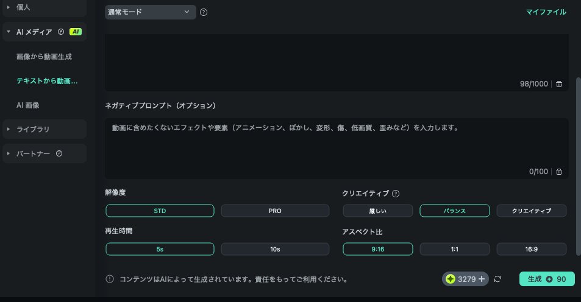
Task: Open AI 画像 in sidebar
Action: tap(28, 105)
